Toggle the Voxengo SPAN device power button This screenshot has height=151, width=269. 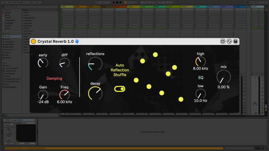5,120
